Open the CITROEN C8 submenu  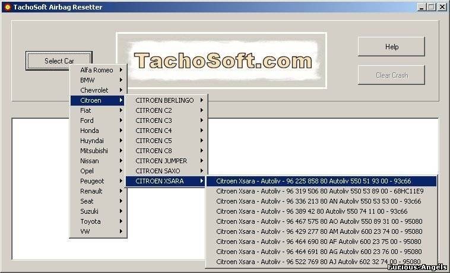click(x=166, y=151)
